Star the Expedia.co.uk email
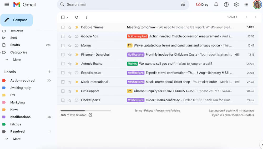 click(70, 73)
